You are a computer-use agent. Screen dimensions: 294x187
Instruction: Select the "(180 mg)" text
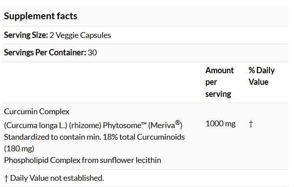tap(19, 148)
